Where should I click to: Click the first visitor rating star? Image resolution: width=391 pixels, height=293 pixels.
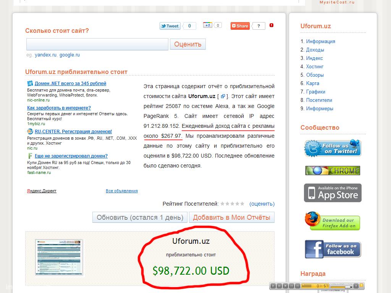pos(223,204)
